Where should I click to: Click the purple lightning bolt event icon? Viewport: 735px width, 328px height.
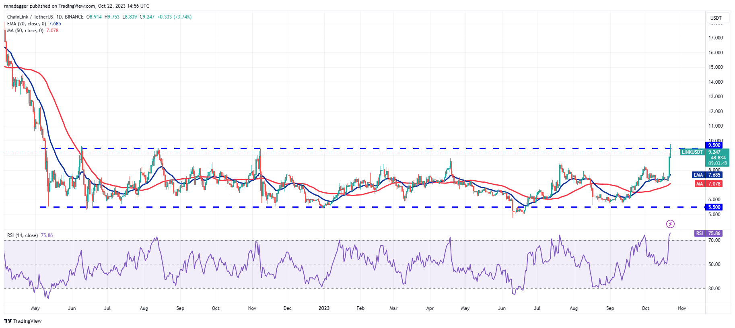[670, 224]
